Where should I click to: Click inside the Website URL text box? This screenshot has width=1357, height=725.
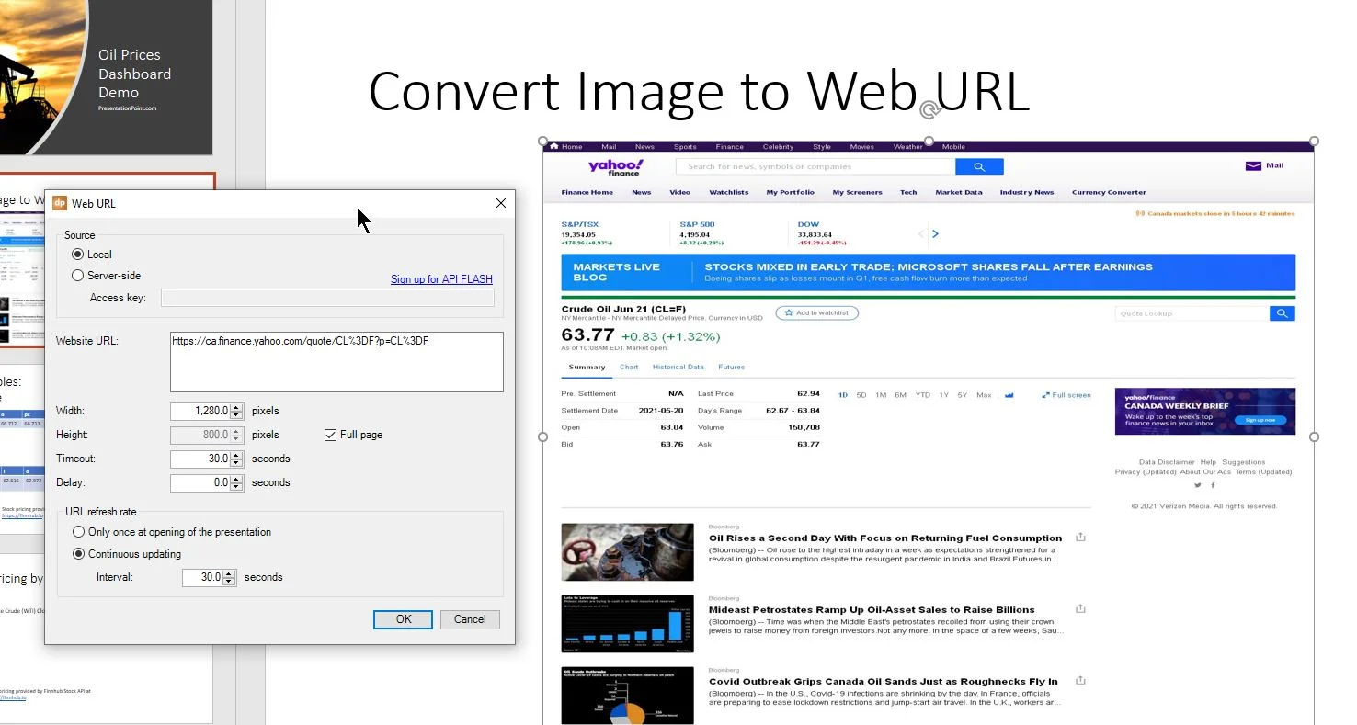(336, 362)
